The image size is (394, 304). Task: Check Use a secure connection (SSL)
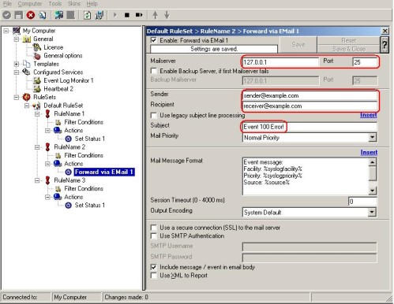[153, 228]
